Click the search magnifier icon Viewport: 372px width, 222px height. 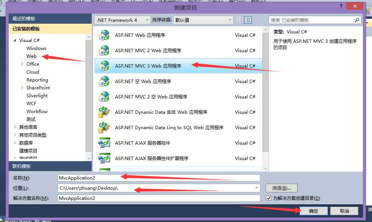pyautogui.click(x=357, y=20)
